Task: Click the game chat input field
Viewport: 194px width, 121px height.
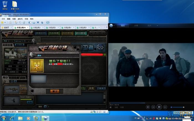Action: (x=77, y=107)
